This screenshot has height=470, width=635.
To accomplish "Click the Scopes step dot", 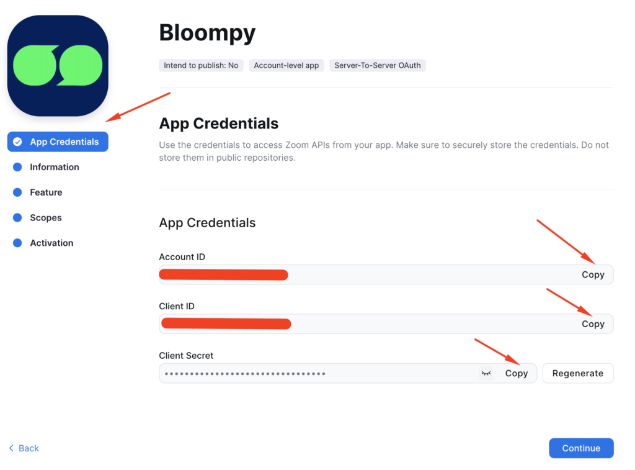I will pos(17,218).
